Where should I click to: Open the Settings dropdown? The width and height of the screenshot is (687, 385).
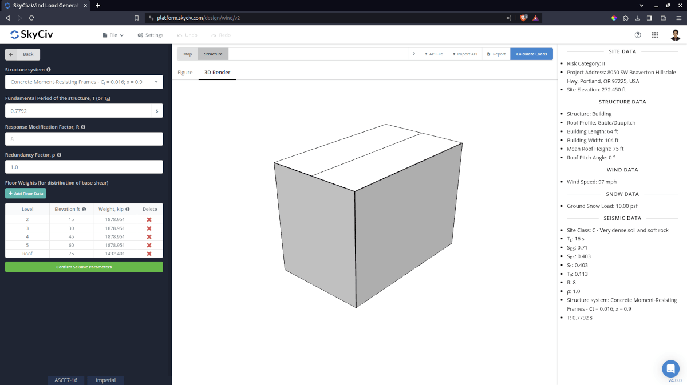[x=150, y=35]
